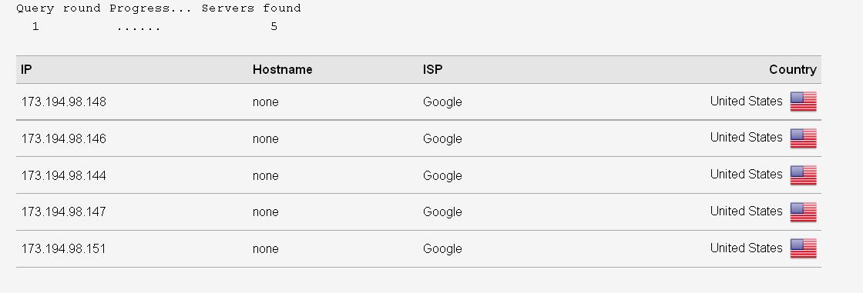863x293 pixels.
Task: Select the Country column header
Action: [x=793, y=69]
